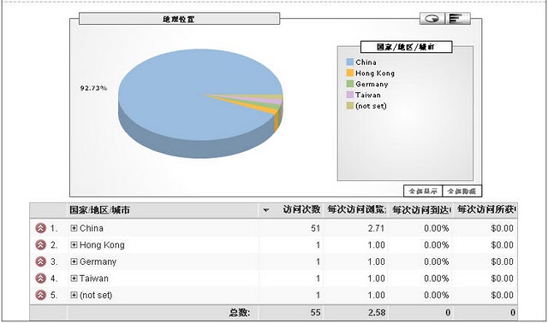Click the 92.73% pie chart label
Viewport: 548px width, 323px height.
pyautogui.click(x=93, y=88)
